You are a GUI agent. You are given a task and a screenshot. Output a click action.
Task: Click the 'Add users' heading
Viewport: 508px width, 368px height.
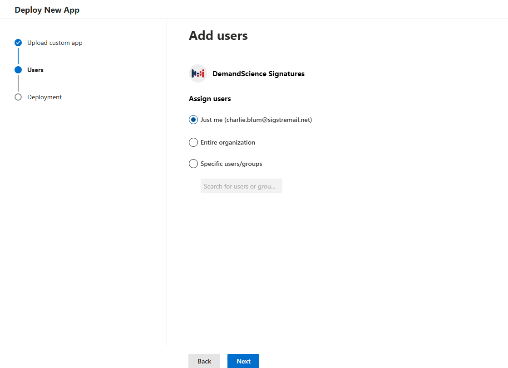pos(218,35)
